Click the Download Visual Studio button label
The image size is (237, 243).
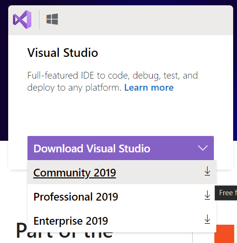(x=92, y=148)
